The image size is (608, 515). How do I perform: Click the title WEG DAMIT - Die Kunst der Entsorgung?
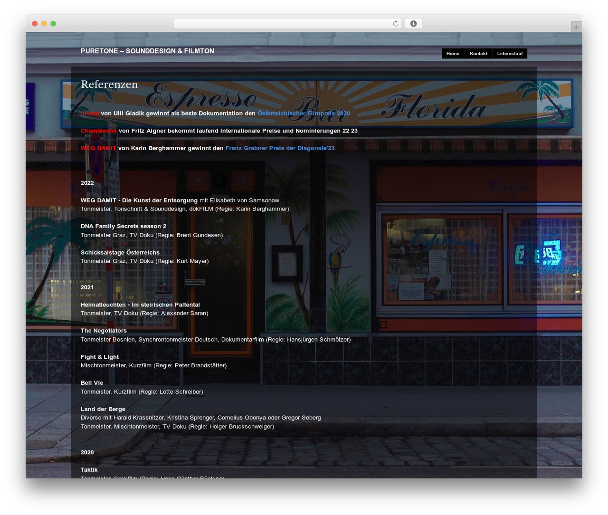pos(139,200)
